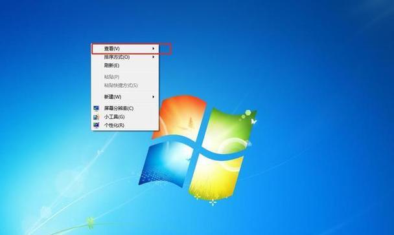Click the green pane of Windows logo
This screenshot has height=235, width=394.
point(229,128)
